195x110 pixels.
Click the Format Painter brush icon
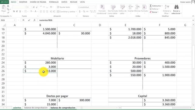8,13
